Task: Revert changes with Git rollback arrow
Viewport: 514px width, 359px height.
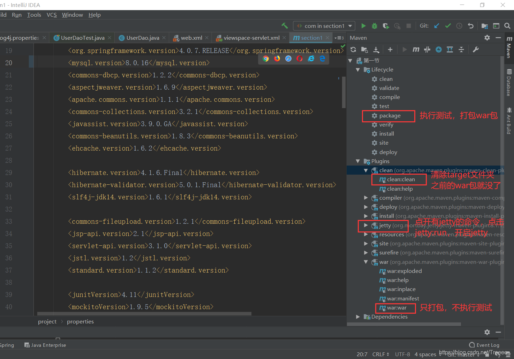Action: [471, 26]
